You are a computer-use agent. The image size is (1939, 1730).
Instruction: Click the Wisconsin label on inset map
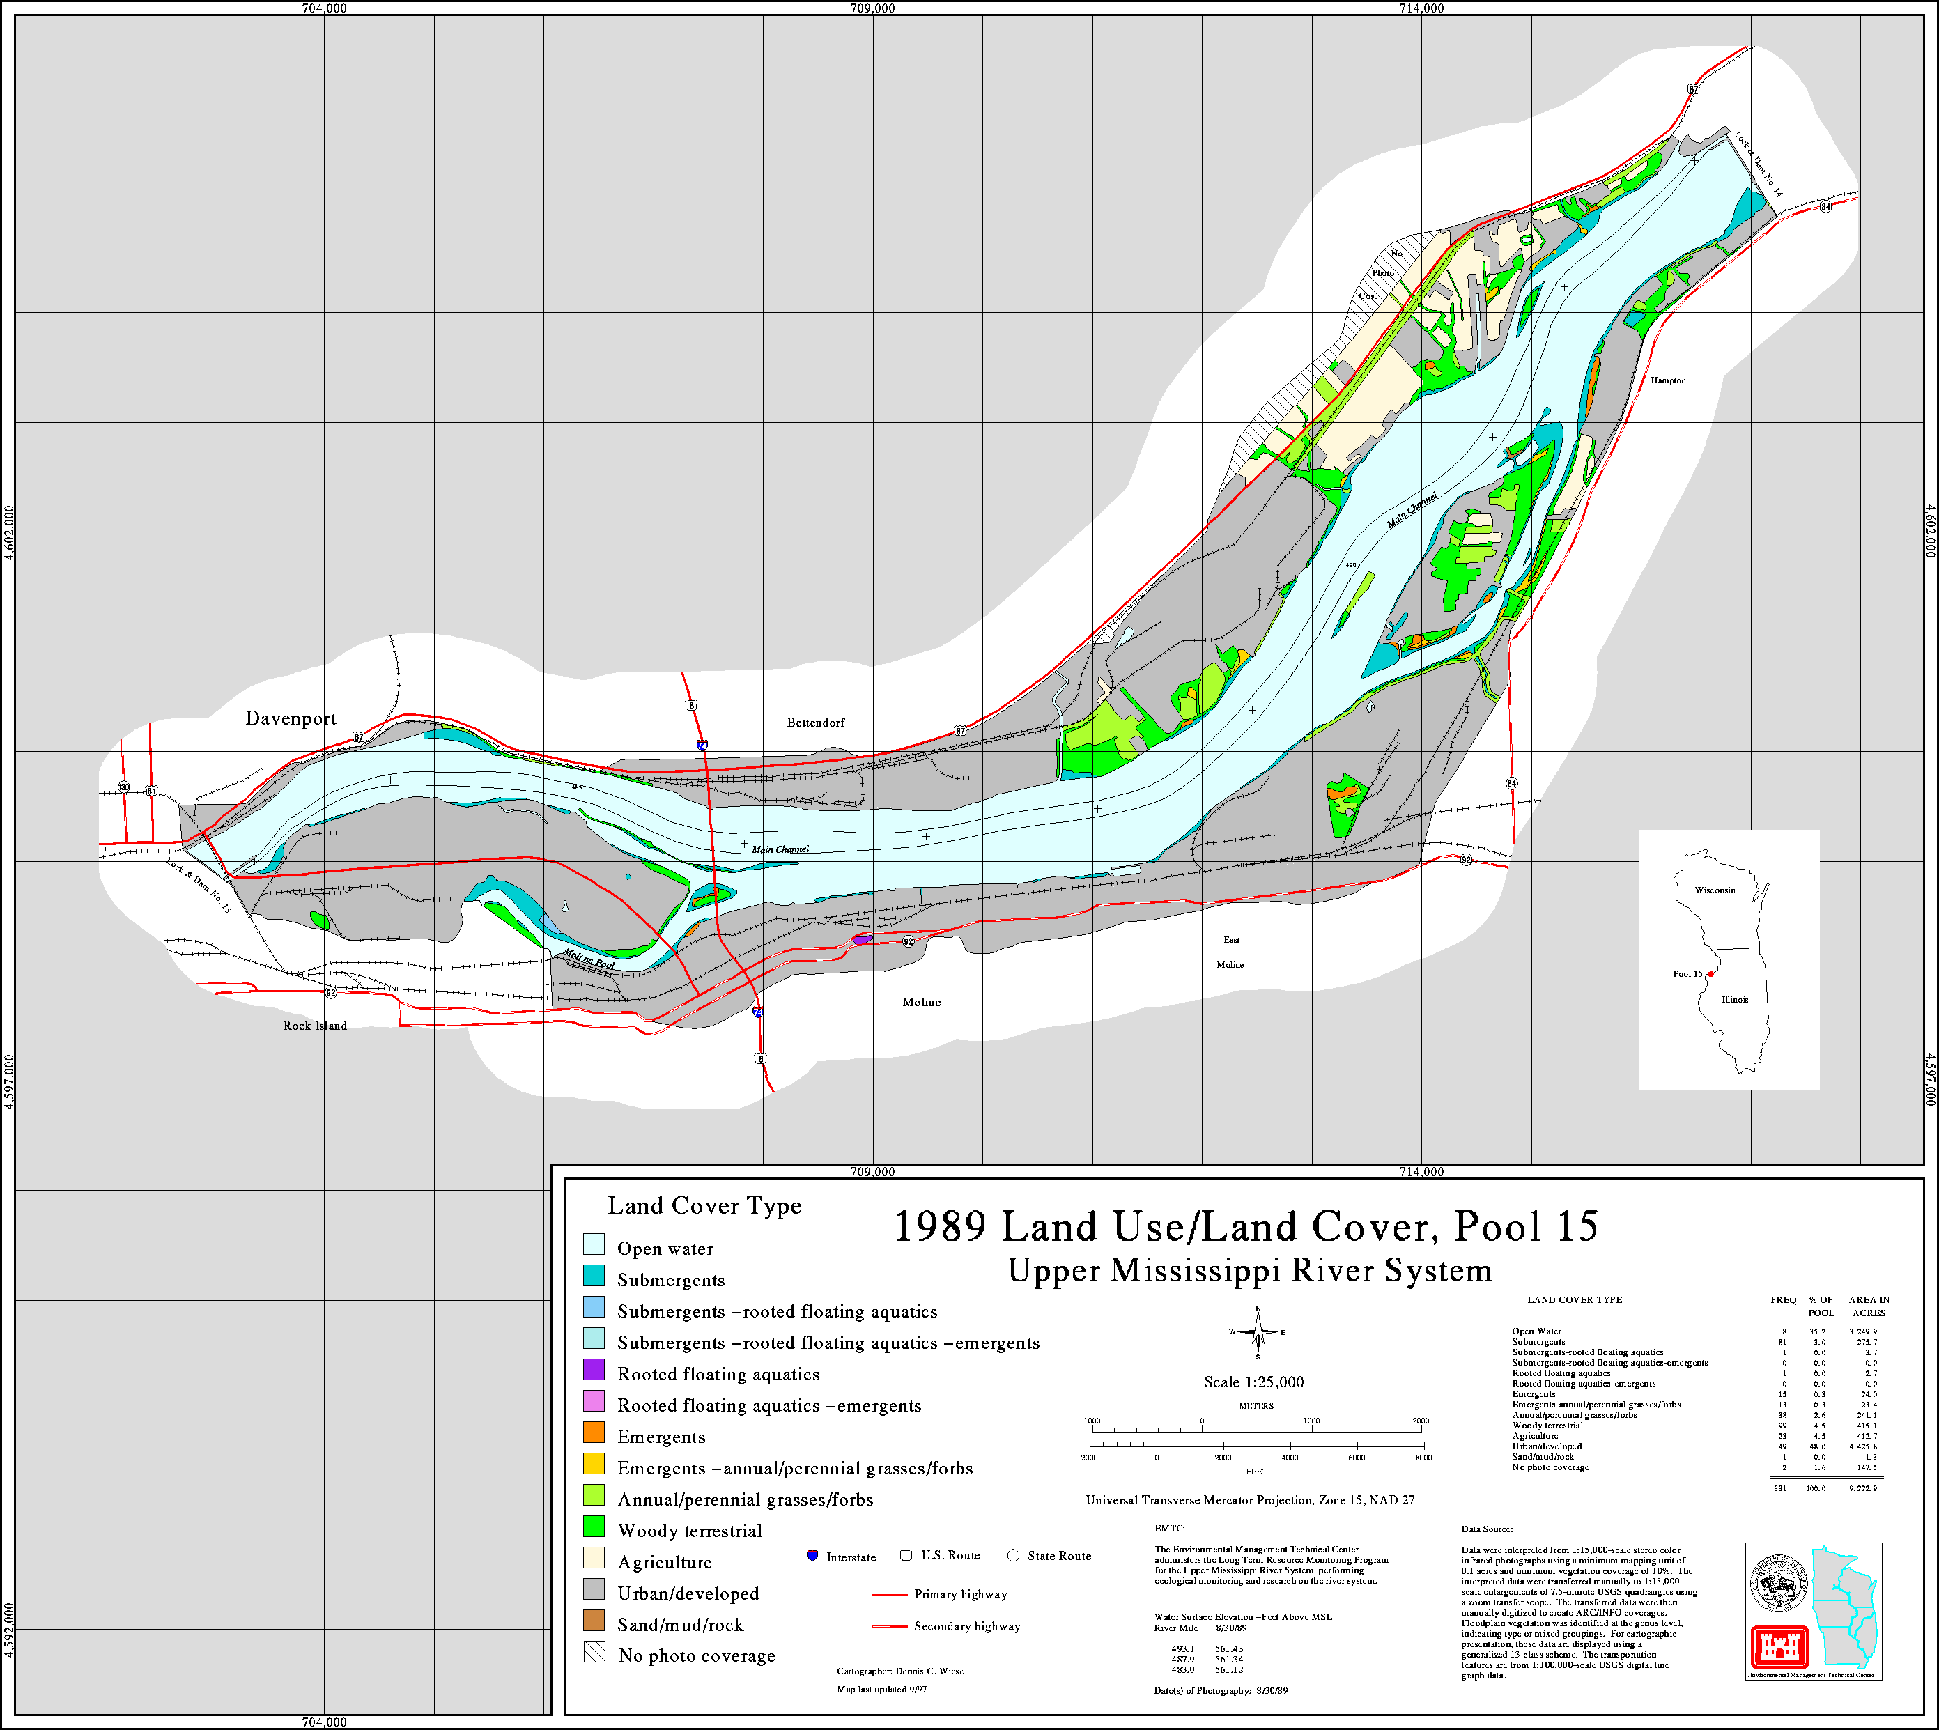pos(1715,890)
